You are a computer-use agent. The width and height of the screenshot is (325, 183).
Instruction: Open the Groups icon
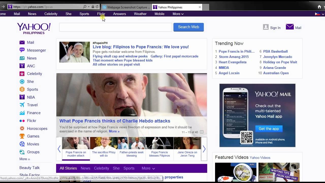pos(22,152)
